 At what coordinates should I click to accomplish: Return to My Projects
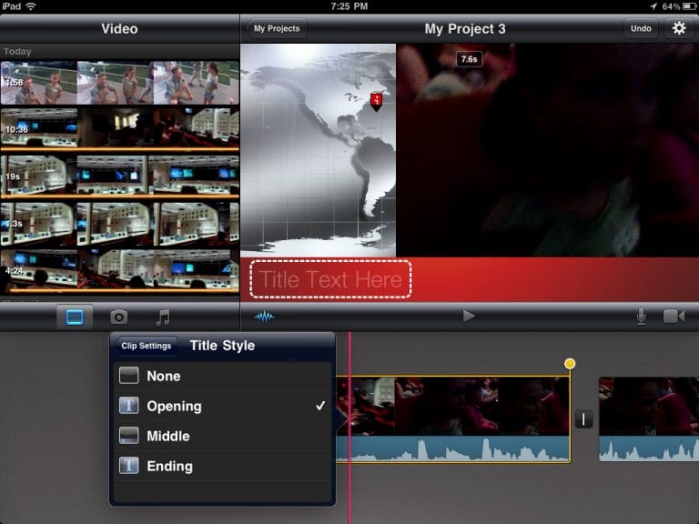tap(277, 28)
